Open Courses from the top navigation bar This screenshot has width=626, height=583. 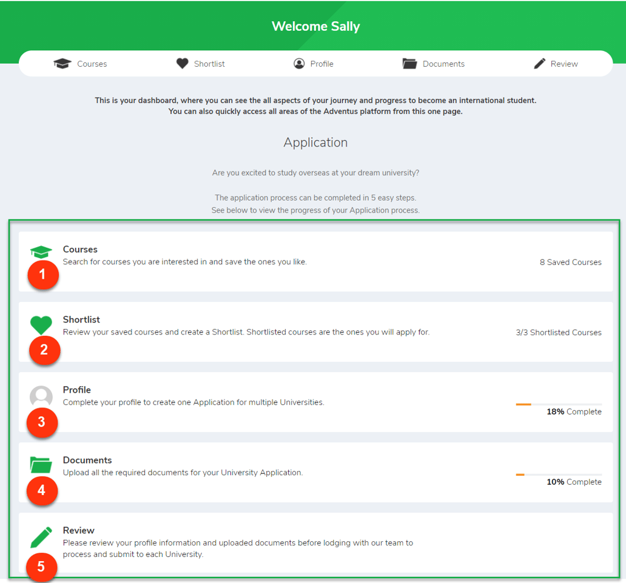coord(92,63)
